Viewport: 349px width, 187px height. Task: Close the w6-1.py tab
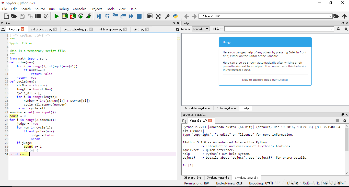(x=147, y=29)
